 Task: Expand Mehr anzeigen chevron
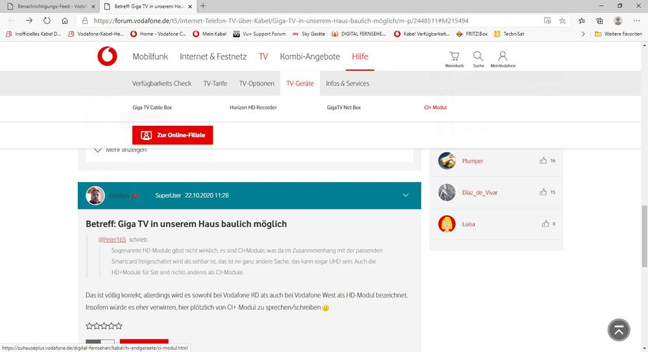click(97, 150)
